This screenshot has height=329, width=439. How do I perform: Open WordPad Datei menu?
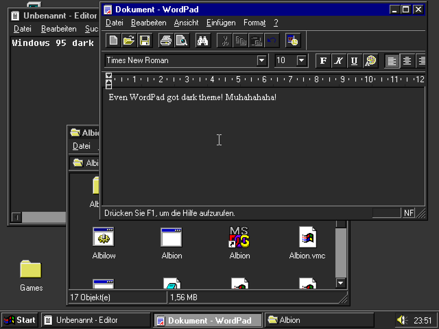coord(114,23)
